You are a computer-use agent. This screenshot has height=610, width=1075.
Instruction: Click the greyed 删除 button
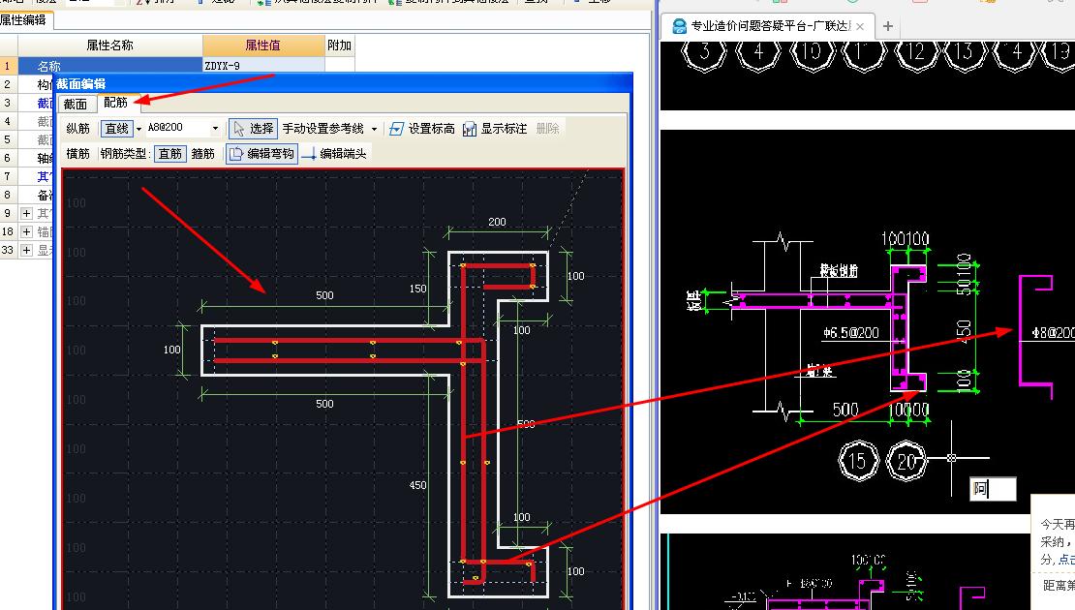tap(548, 128)
